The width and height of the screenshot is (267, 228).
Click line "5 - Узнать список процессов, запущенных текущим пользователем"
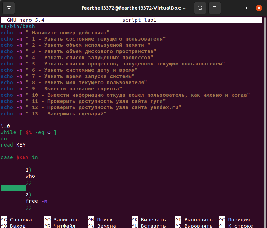coord(113,64)
